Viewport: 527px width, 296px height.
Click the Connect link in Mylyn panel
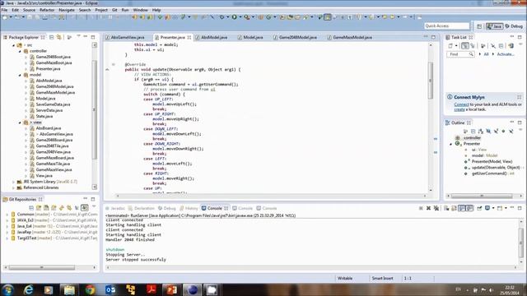[x=461, y=104]
